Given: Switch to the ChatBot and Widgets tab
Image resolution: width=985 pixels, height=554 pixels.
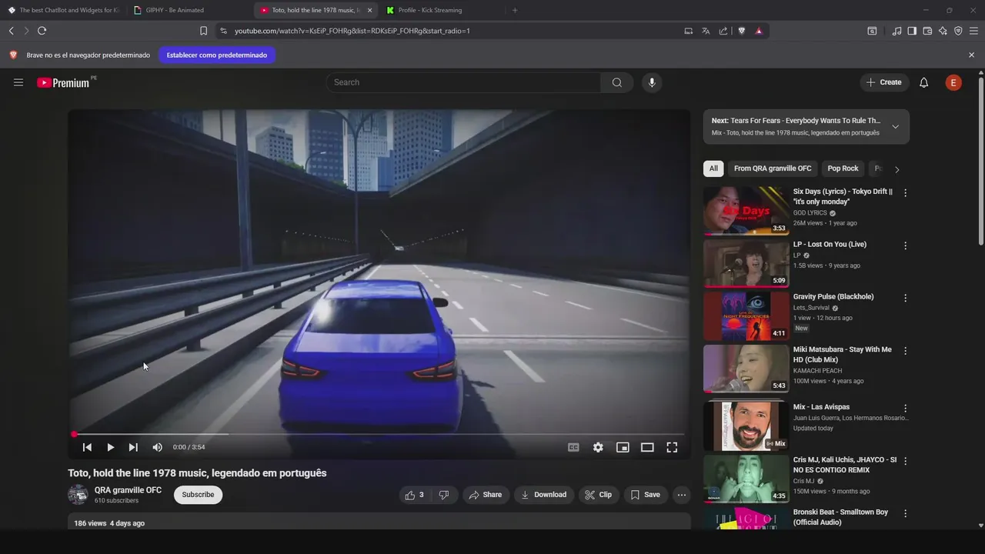Looking at the screenshot, I should (x=64, y=10).
